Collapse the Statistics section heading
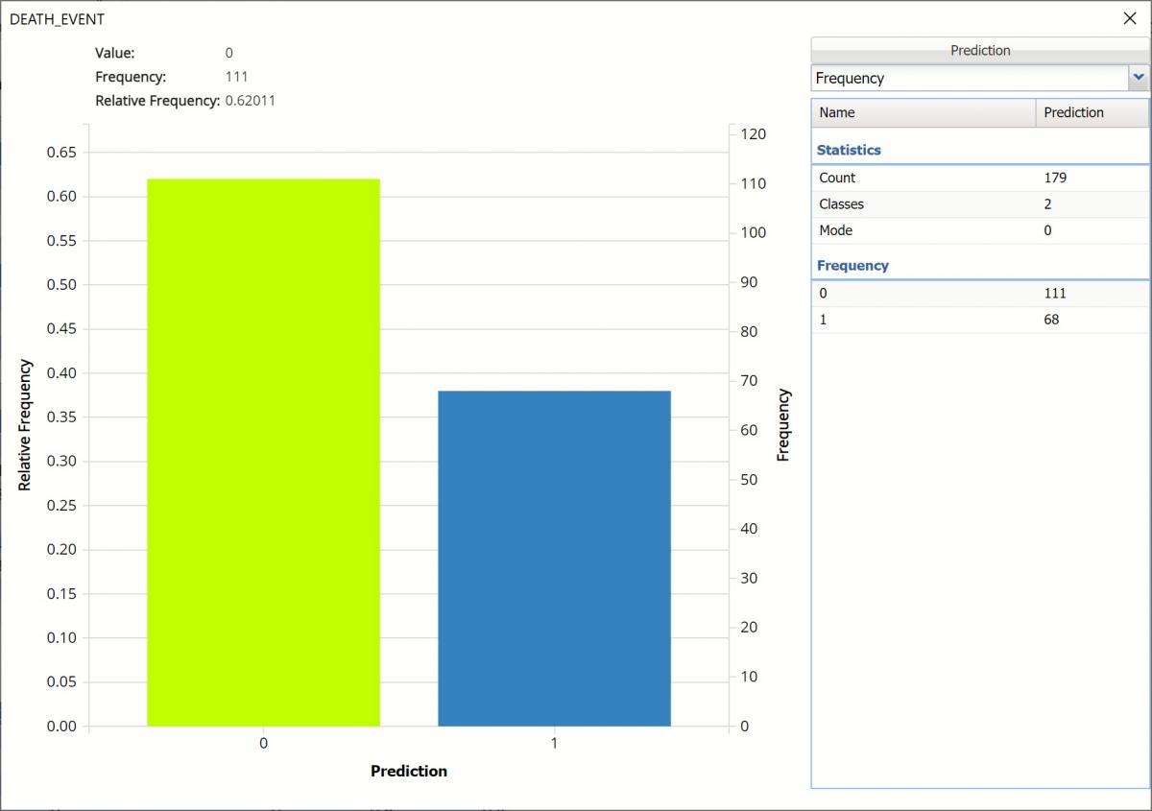Viewport: 1152px width, 811px height. pyautogui.click(x=849, y=150)
